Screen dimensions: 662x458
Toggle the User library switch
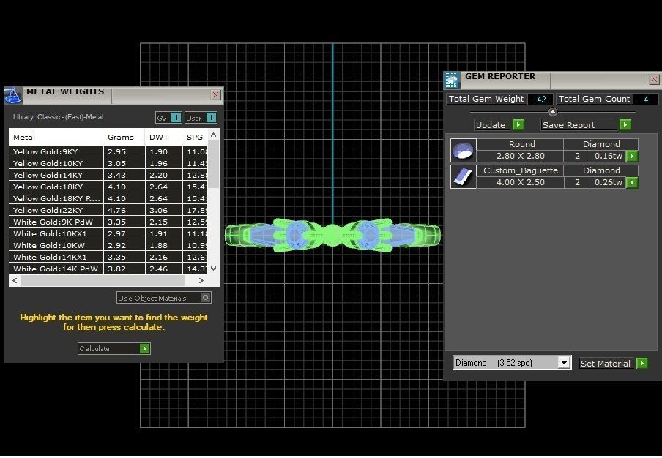212,118
